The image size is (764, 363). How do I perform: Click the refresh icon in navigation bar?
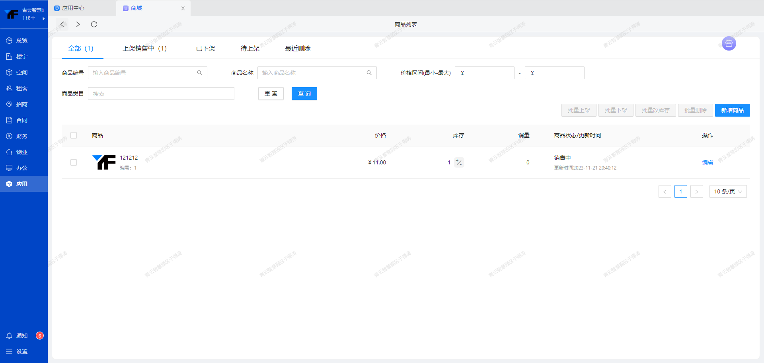(x=94, y=24)
